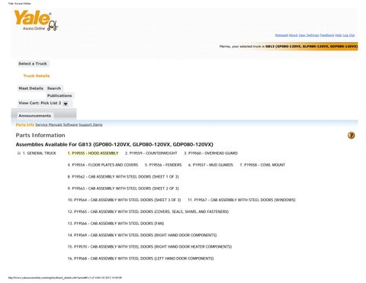Open P19559 - Counterweight

151,153
